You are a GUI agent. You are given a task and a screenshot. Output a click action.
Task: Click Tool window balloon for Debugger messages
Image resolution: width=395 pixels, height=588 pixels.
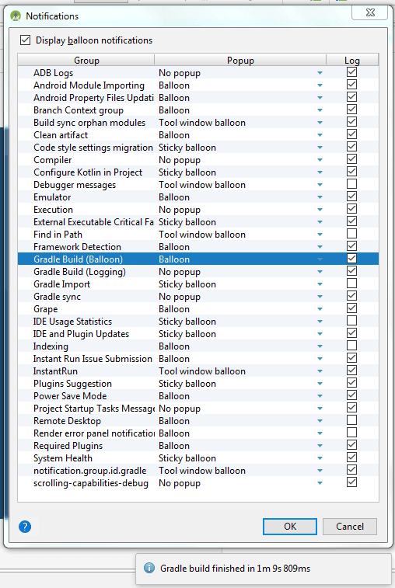click(x=202, y=185)
